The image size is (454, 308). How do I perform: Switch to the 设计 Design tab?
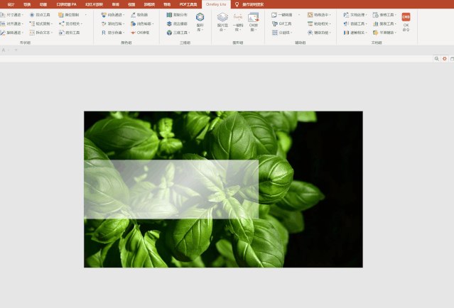click(11, 4)
